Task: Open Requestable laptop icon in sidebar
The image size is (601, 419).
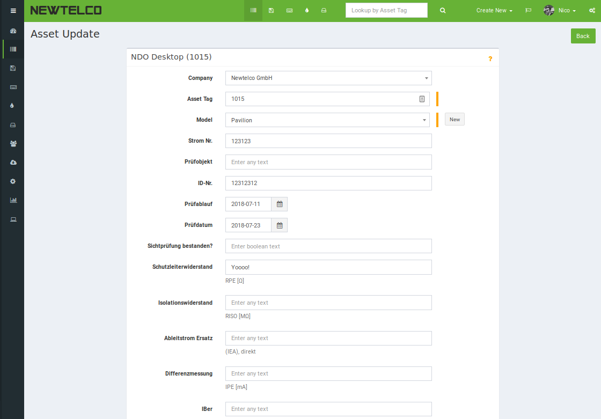Action: click(x=13, y=219)
